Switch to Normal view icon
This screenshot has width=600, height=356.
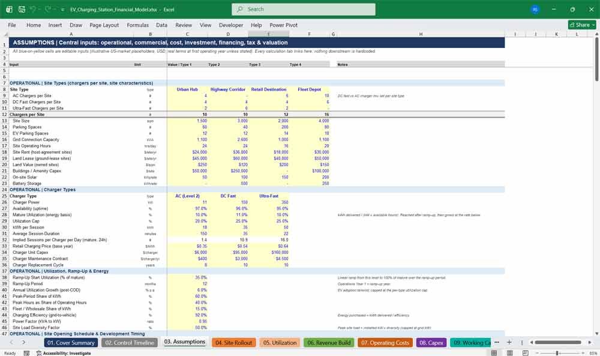click(x=494, y=352)
